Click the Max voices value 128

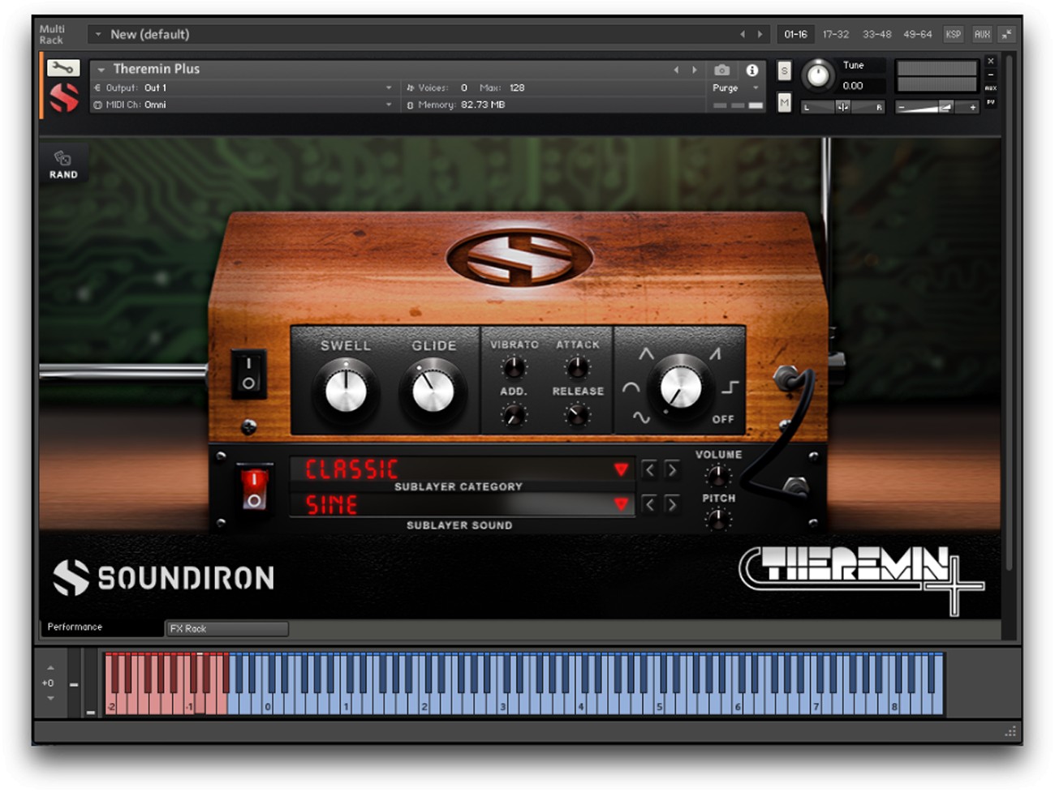(x=517, y=88)
